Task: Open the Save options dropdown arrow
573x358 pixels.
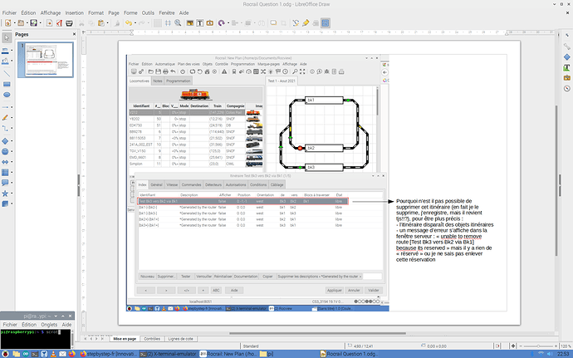Action: tap(40, 23)
